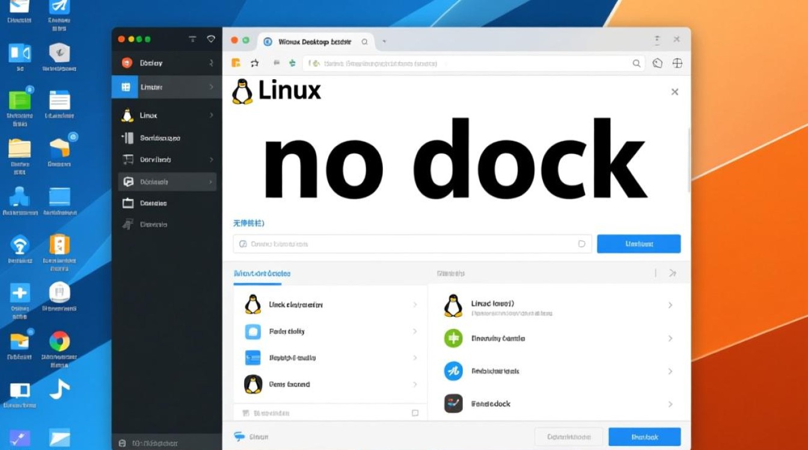Select the active underlined tab on the left
This screenshot has width=808, height=450.
262,273
